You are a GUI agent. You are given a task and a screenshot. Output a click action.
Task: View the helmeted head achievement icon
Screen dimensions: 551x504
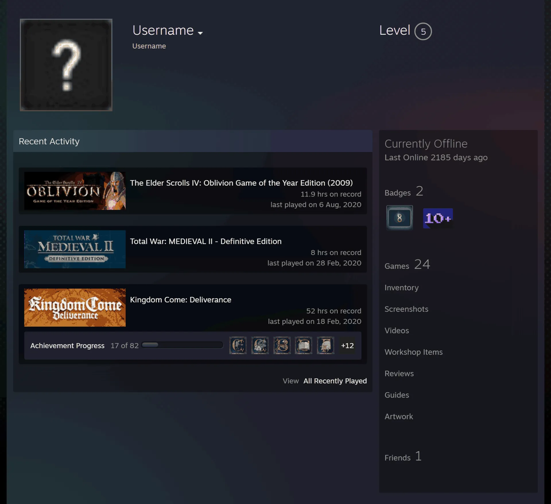click(x=325, y=345)
